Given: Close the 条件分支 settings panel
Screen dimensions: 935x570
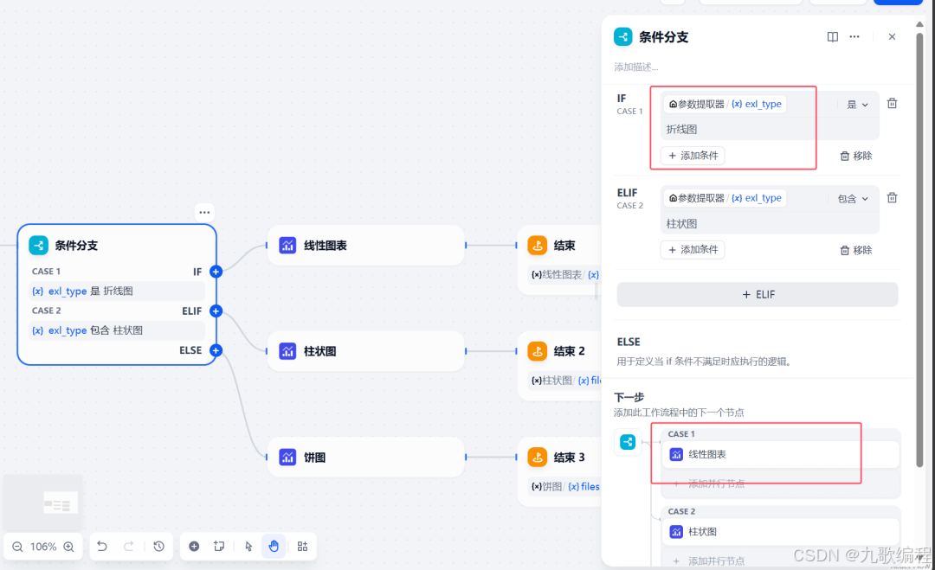Looking at the screenshot, I should (x=892, y=37).
